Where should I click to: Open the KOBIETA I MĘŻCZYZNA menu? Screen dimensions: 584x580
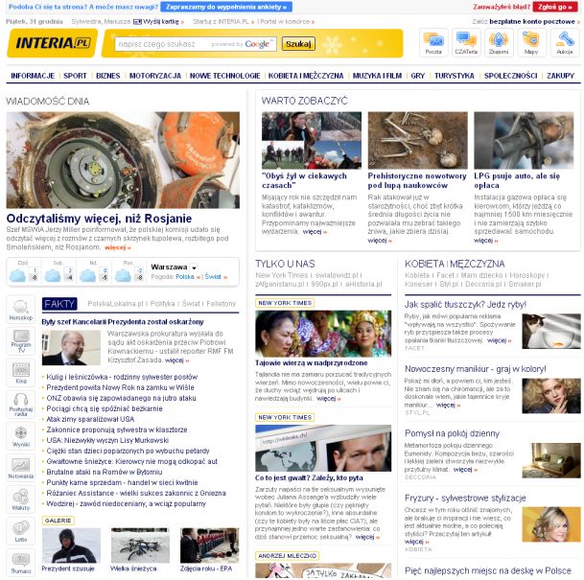tap(306, 76)
